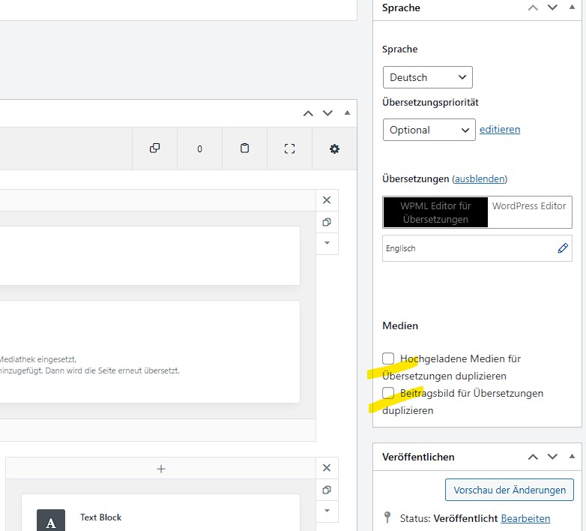Delete the Text Block row with its X icon
The width and height of the screenshot is (586, 531).
point(327,468)
